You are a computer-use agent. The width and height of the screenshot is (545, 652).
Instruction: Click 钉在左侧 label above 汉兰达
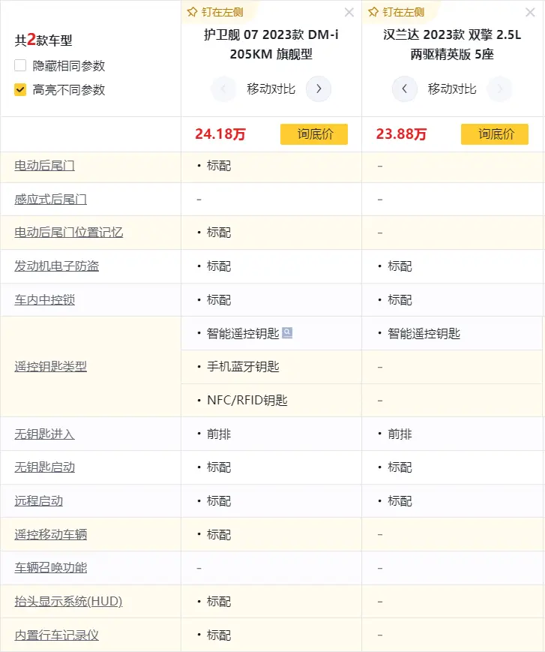coord(403,12)
